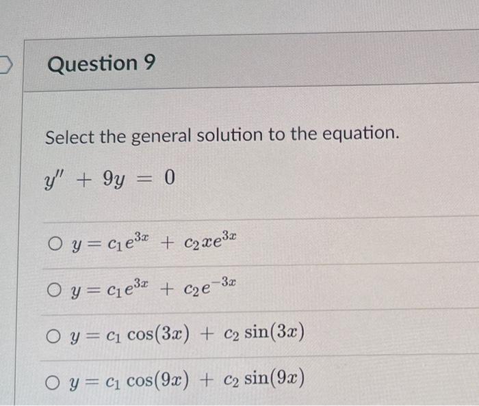Click the answer text y = c₁cos(3x) + c₂sin(3x)
The height and width of the screenshot is (406, 479).
[187, 333]
